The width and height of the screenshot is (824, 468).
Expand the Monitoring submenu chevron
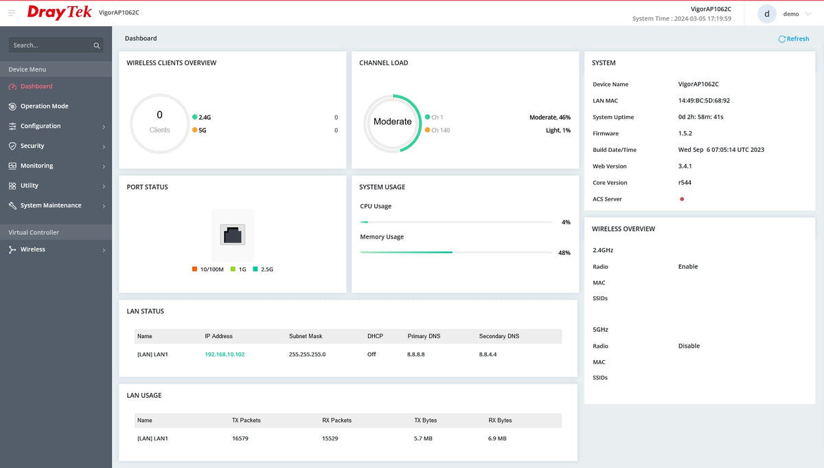tap(104, 167)
